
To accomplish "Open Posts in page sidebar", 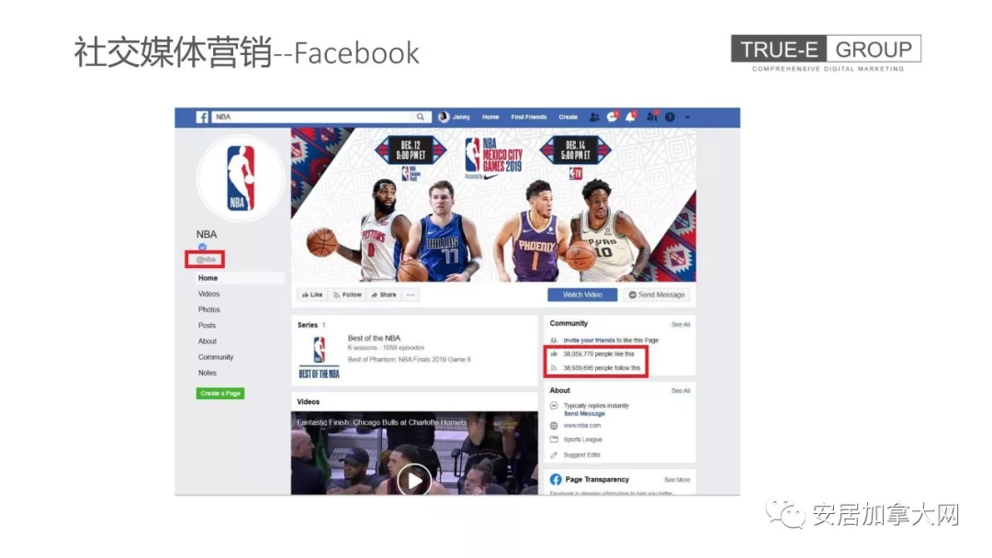I will tap(207, 326).
